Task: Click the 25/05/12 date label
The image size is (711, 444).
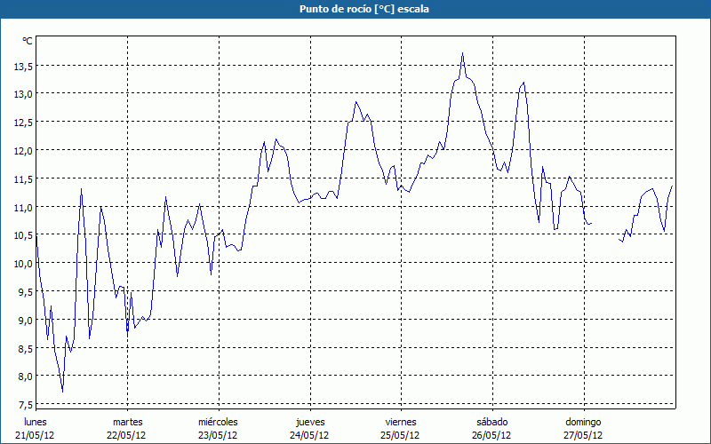Action: coord(401,435)
